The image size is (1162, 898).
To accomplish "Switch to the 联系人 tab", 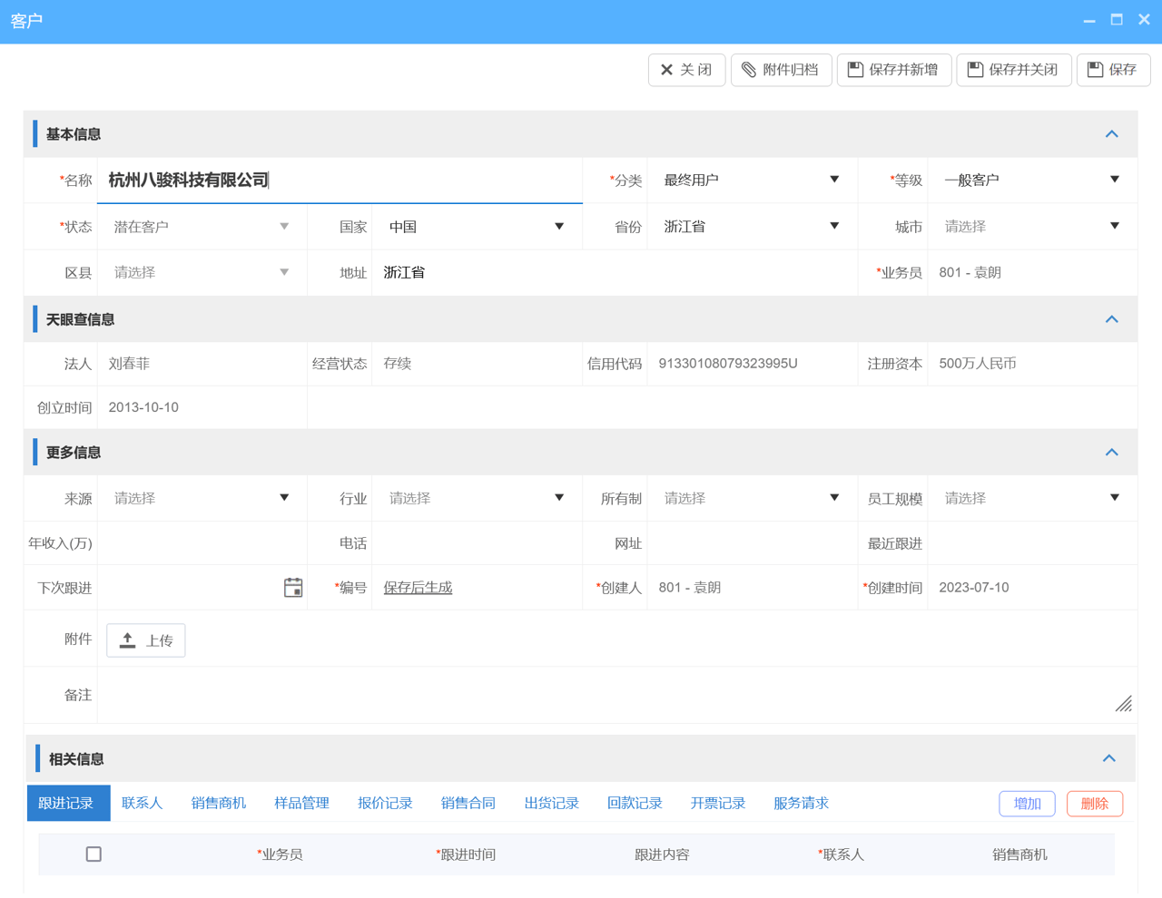I will point(142,803).
